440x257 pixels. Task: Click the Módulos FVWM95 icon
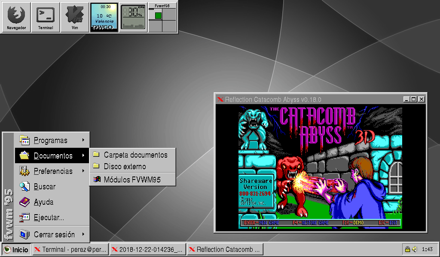[97, 179]
